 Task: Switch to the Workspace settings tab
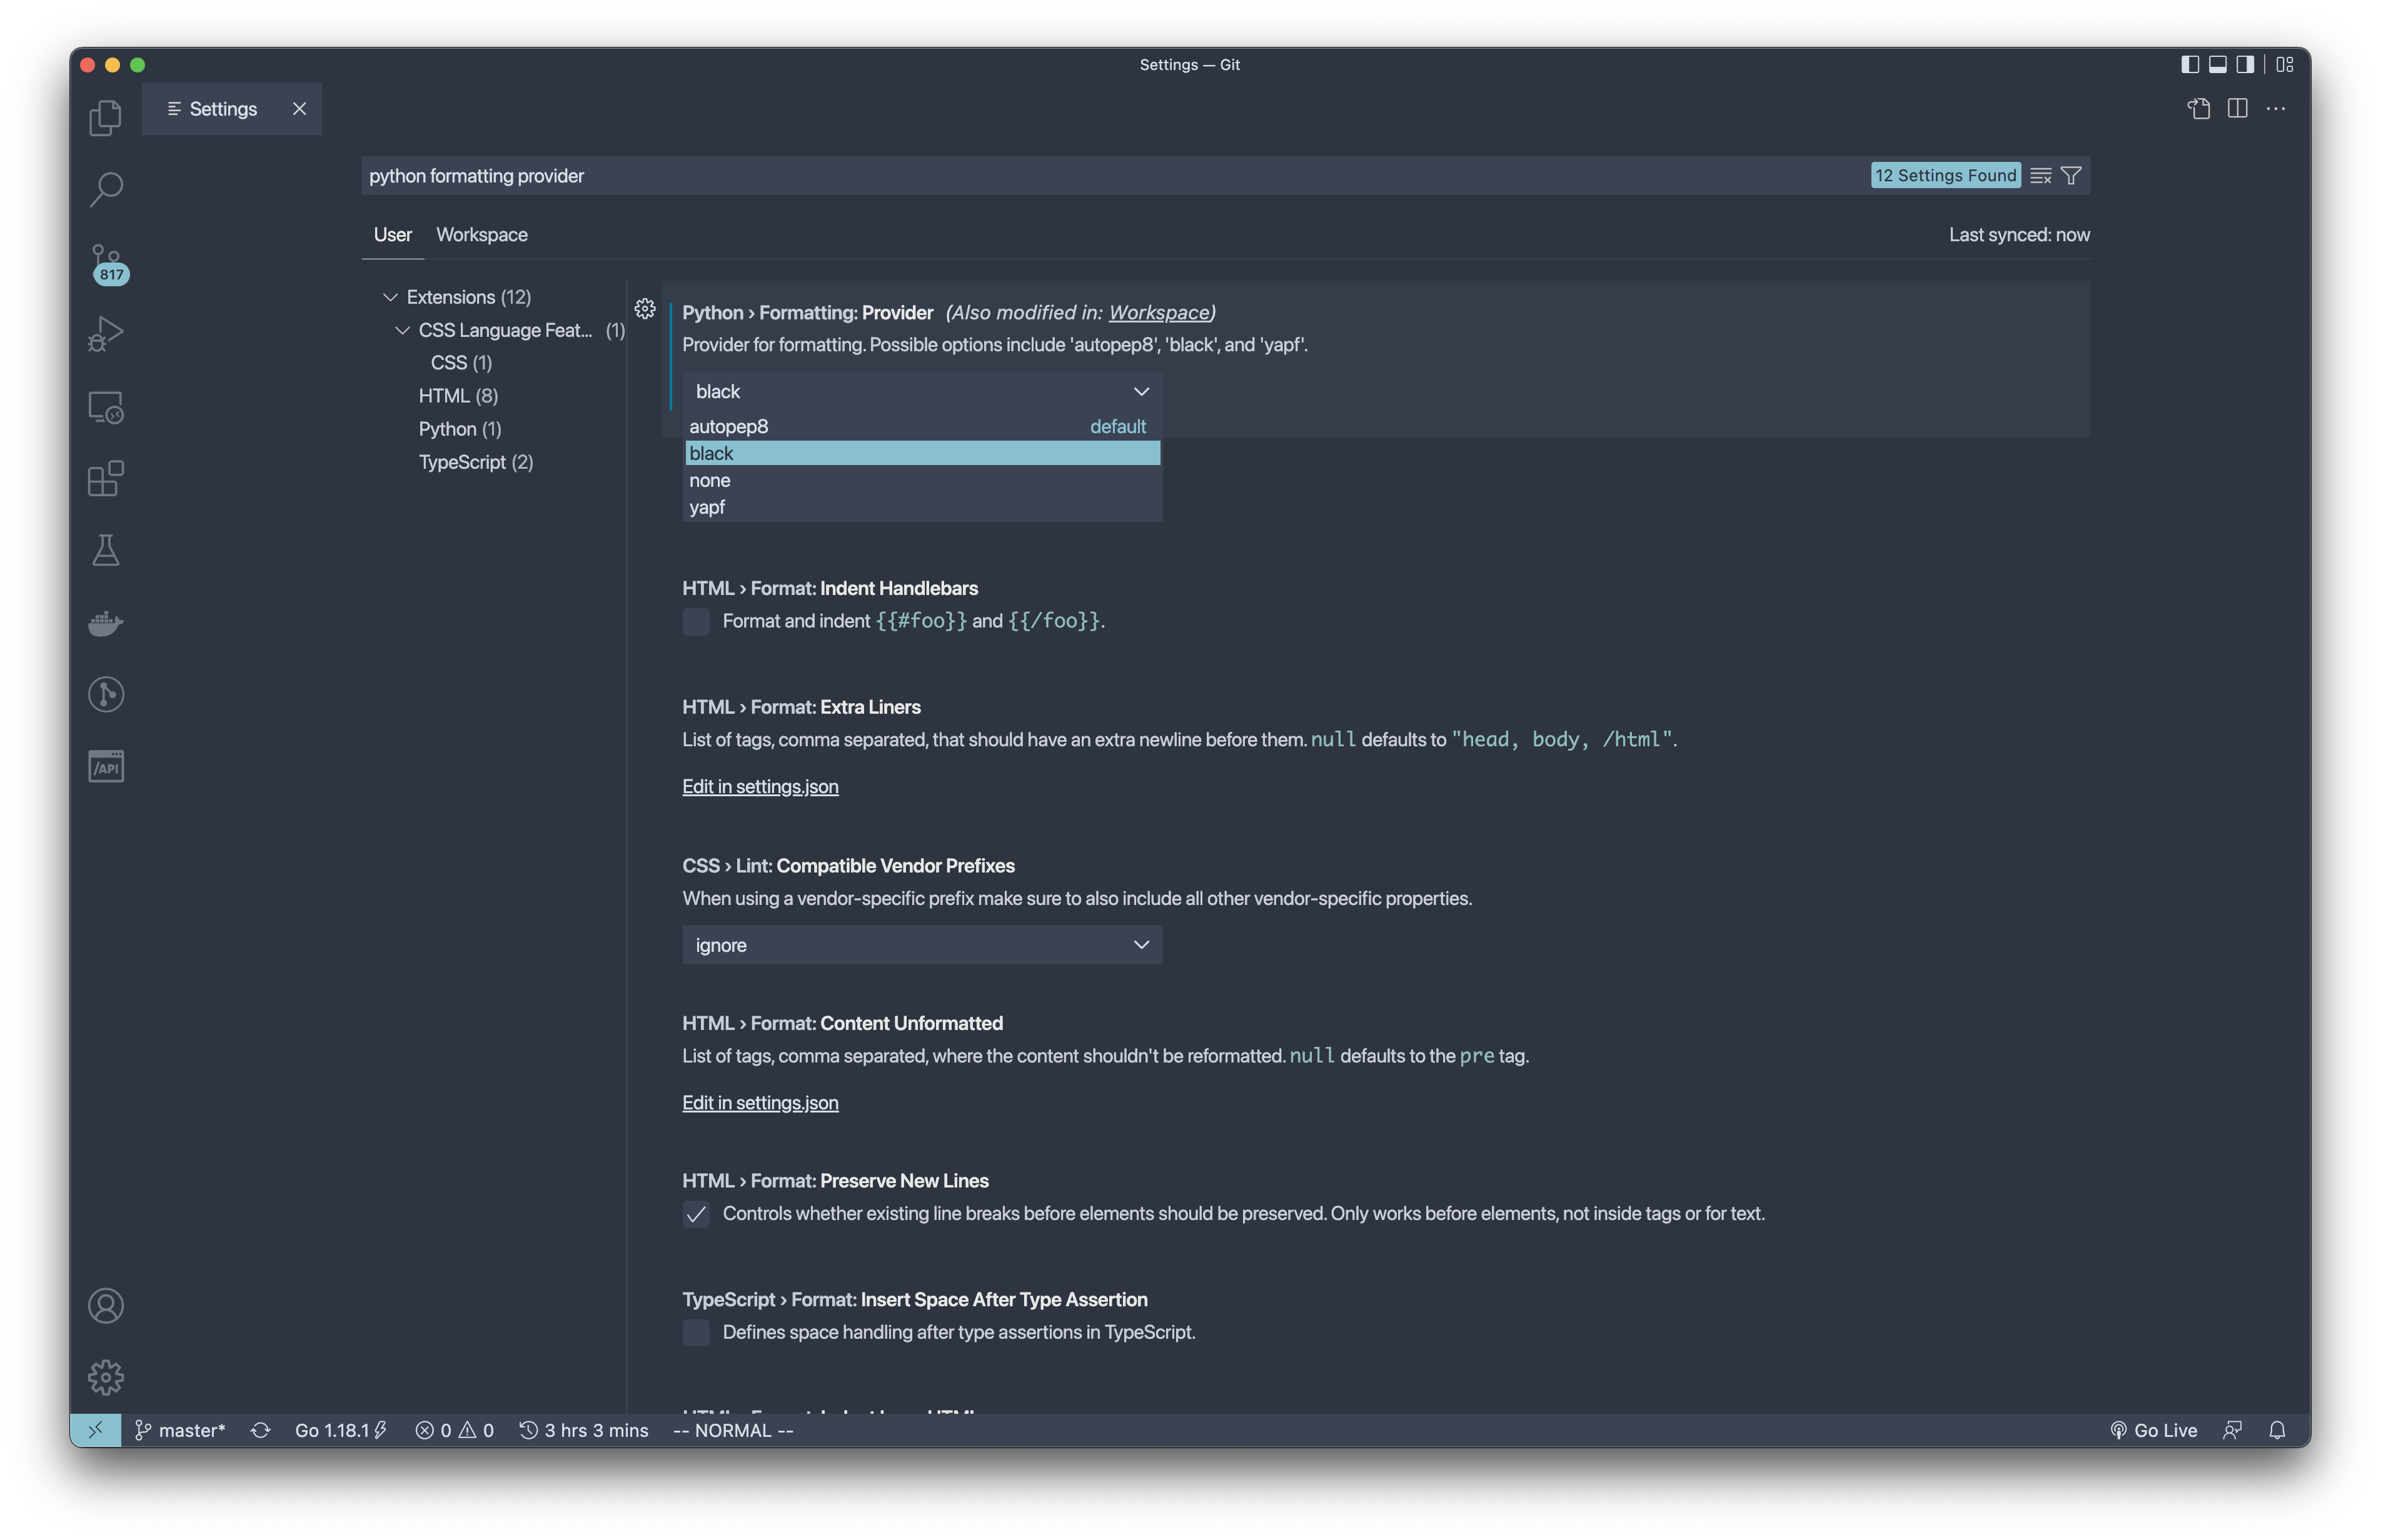(481, 235)
